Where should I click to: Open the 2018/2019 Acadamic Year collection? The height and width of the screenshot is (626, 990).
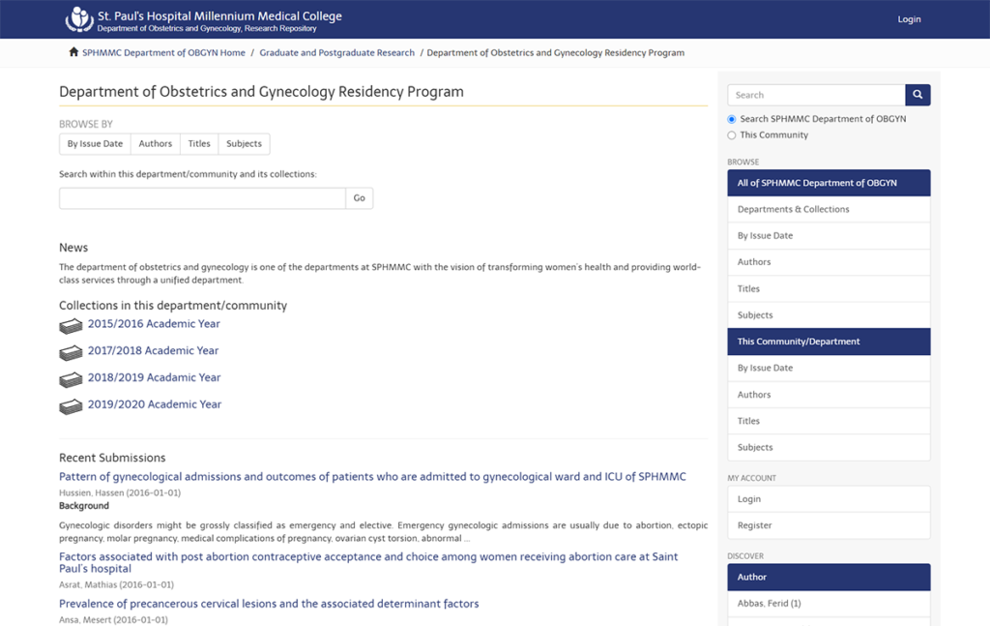click(154, 377)
